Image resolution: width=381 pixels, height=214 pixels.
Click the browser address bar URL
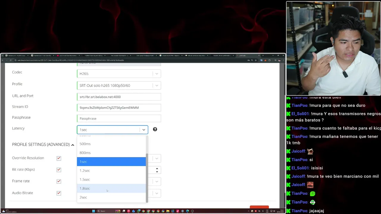coord(71,60)
